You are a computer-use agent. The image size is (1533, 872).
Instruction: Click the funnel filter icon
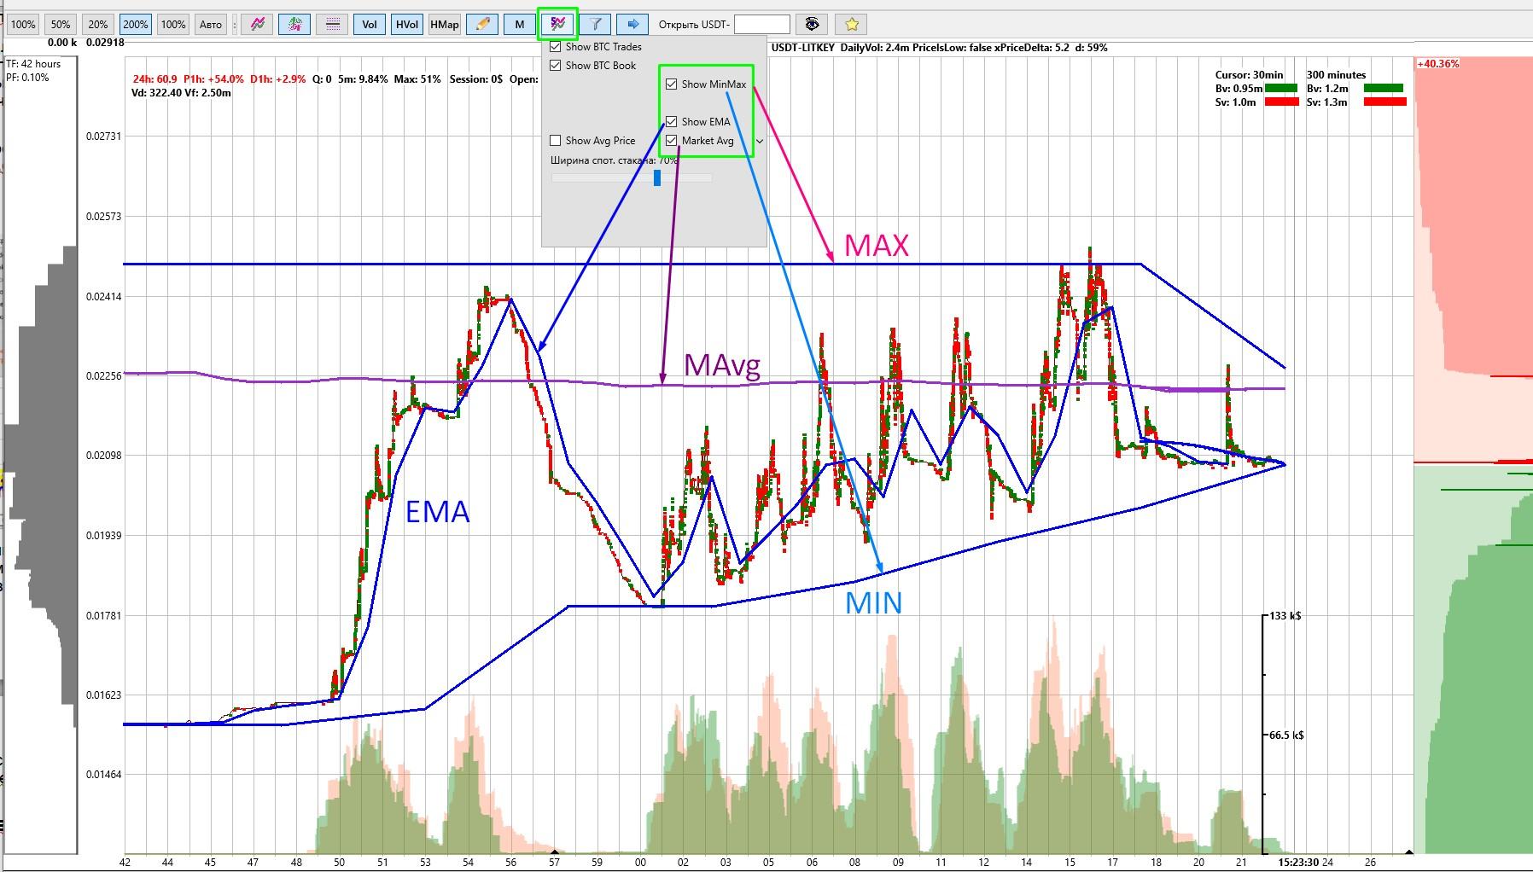[596, 24]
